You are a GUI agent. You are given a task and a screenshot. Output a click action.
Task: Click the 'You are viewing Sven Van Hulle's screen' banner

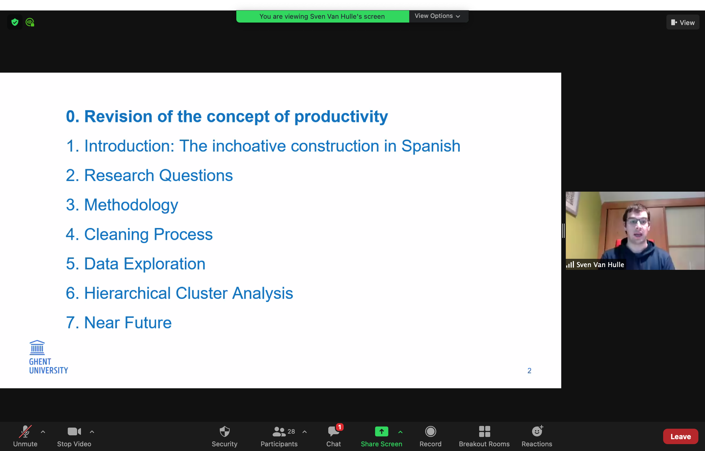pos(322,17)
